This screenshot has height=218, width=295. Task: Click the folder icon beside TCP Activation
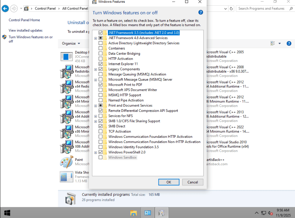click(x=105, y=131)
